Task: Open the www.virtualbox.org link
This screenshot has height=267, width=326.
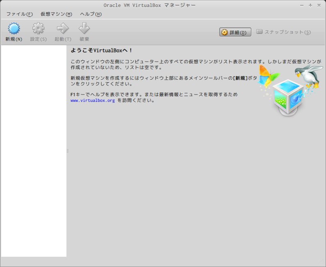Action: point(93,100)
